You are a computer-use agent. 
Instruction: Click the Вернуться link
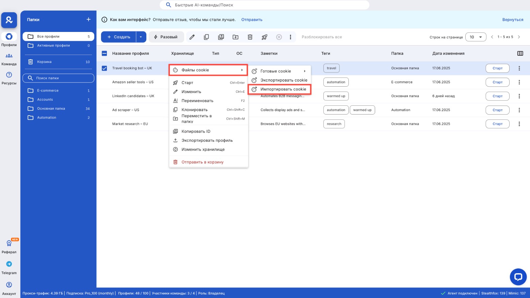click(x=513, y=20)
